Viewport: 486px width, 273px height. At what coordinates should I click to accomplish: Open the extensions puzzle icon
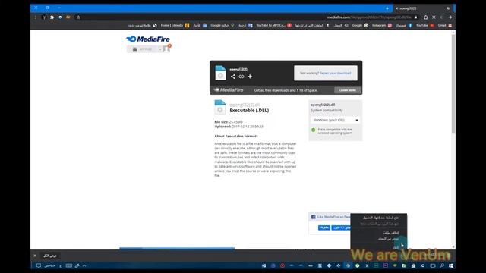(52, 17)
